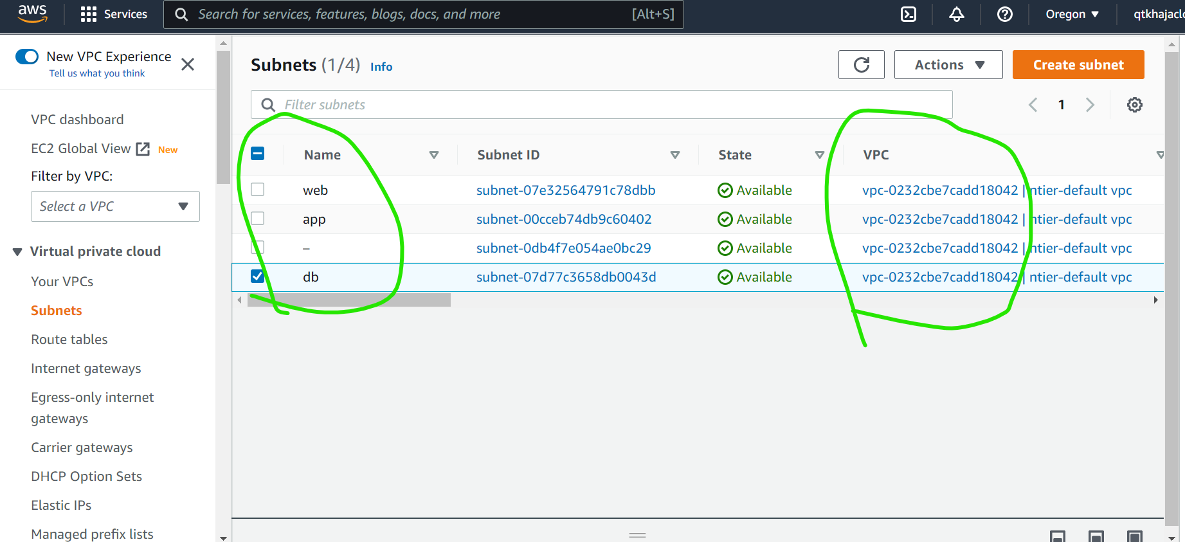This screenshot has width=1185, height=542.
Task: Open the Actions dropdown
Action: [948, 65]
